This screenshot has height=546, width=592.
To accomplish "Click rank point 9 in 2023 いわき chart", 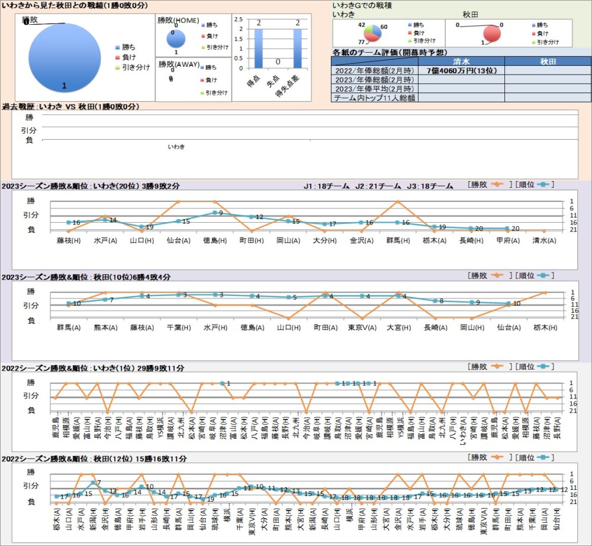I will pyautogui.click(x=215, y=213).
